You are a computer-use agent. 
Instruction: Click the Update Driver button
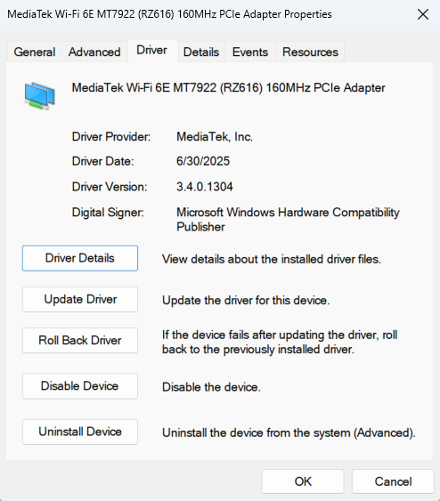pyautogui.click(x=80, y=299)
